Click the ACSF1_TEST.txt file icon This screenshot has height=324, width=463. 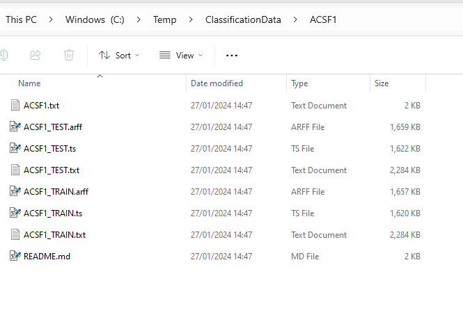(15, 170)
